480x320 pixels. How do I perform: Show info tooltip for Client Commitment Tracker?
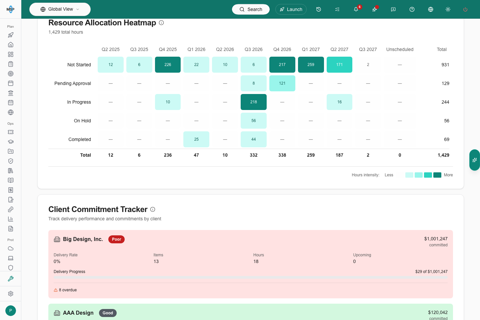click(x=153, y=209)
